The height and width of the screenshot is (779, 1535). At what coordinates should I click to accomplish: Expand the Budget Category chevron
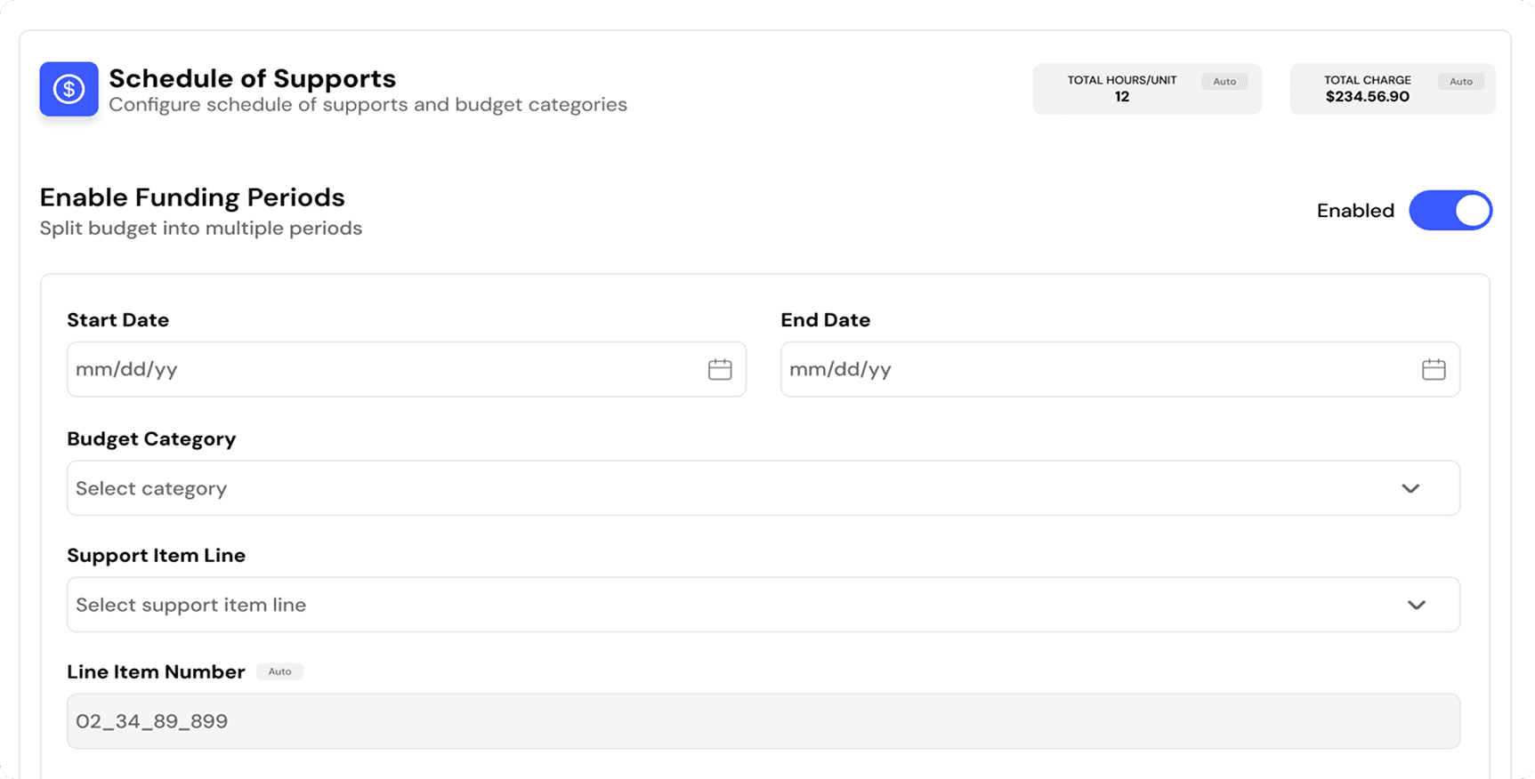point(1410,488)
